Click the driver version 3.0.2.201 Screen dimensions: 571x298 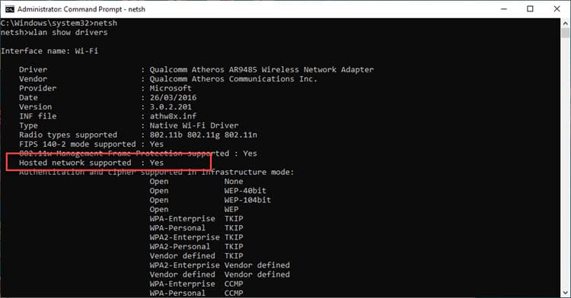coord(171,107)
